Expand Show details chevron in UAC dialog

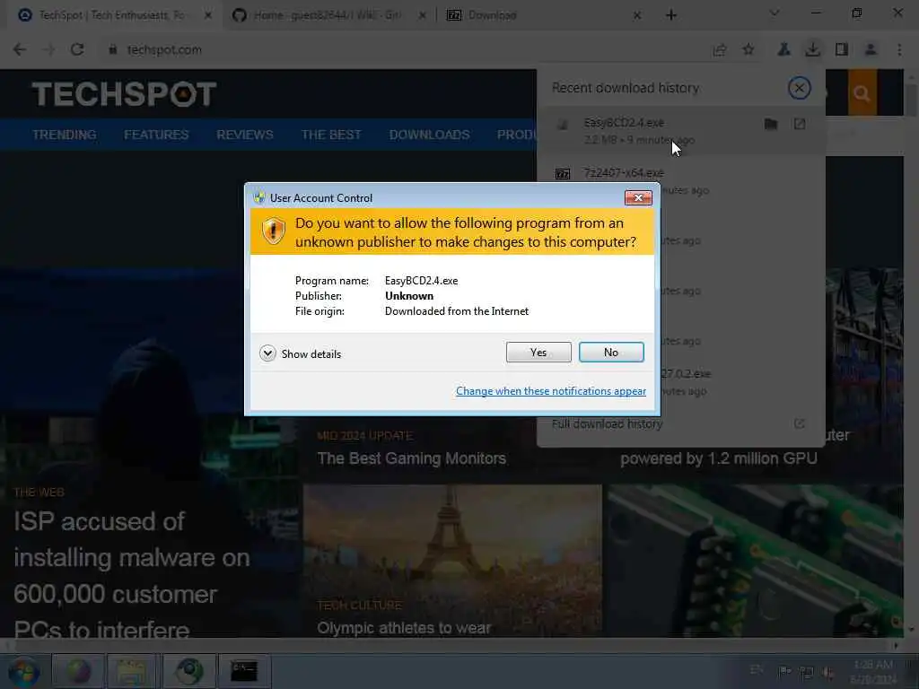267,353
